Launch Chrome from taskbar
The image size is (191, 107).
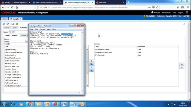(30, 104)
